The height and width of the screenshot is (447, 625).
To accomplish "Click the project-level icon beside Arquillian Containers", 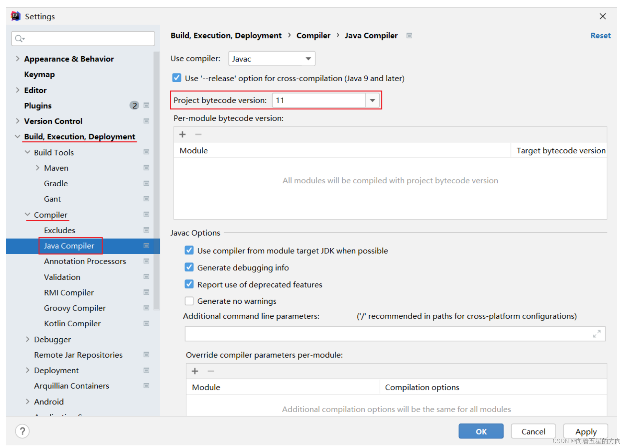I will [146, 386].
